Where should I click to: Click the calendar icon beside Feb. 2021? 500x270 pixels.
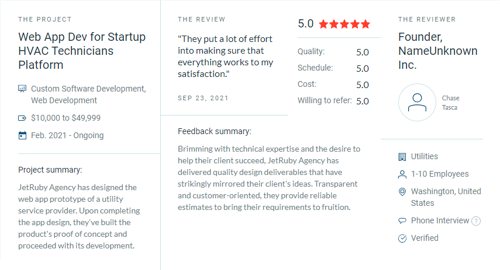tap(23, 135)
